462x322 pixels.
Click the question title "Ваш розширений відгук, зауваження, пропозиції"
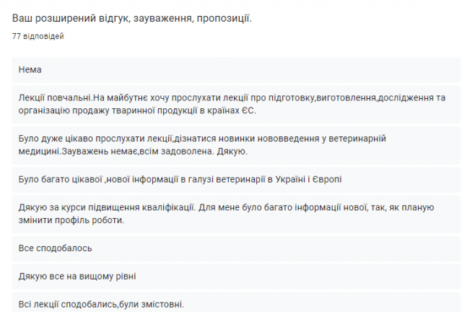131,17
